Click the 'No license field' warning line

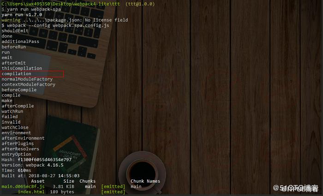(65, 20)
